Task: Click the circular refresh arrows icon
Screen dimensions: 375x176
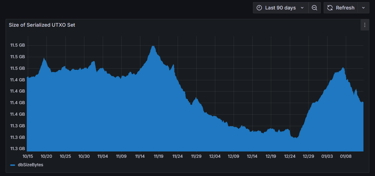Action: (x=330, y=8)
